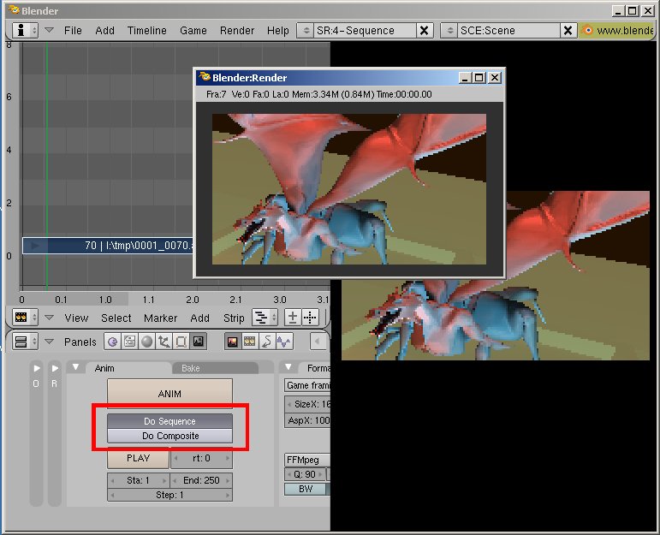Click the previous-frame arrow button in buttons header
The image size is (660, 535).
pos(318,342)
